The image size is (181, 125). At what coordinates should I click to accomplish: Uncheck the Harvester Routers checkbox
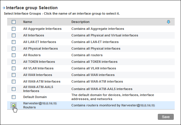tap(14, 105)
